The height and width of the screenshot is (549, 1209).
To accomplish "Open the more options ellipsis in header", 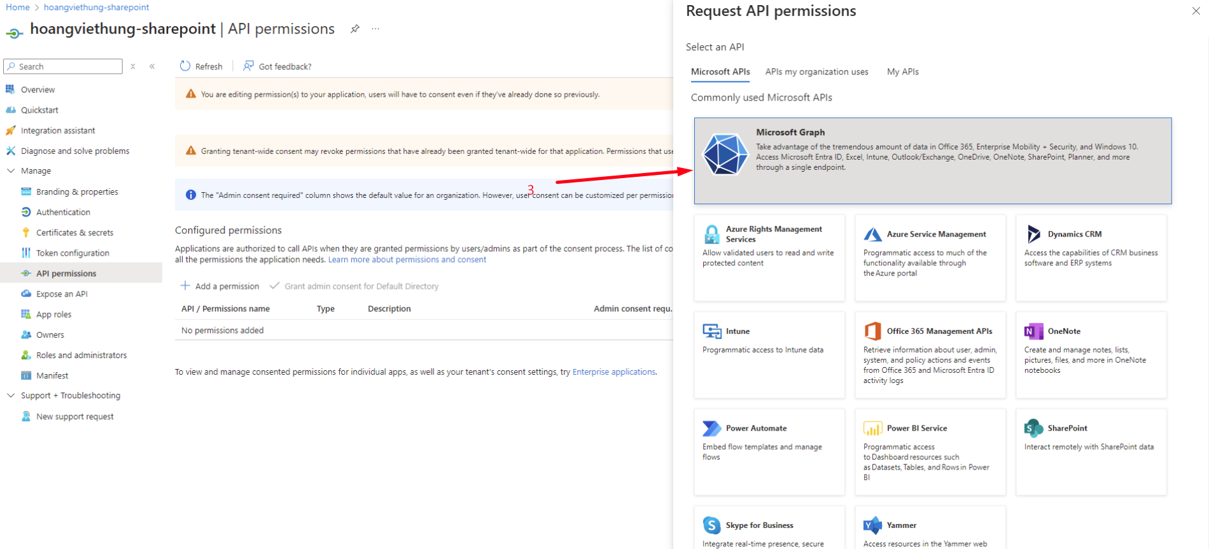I will (375, 29).
